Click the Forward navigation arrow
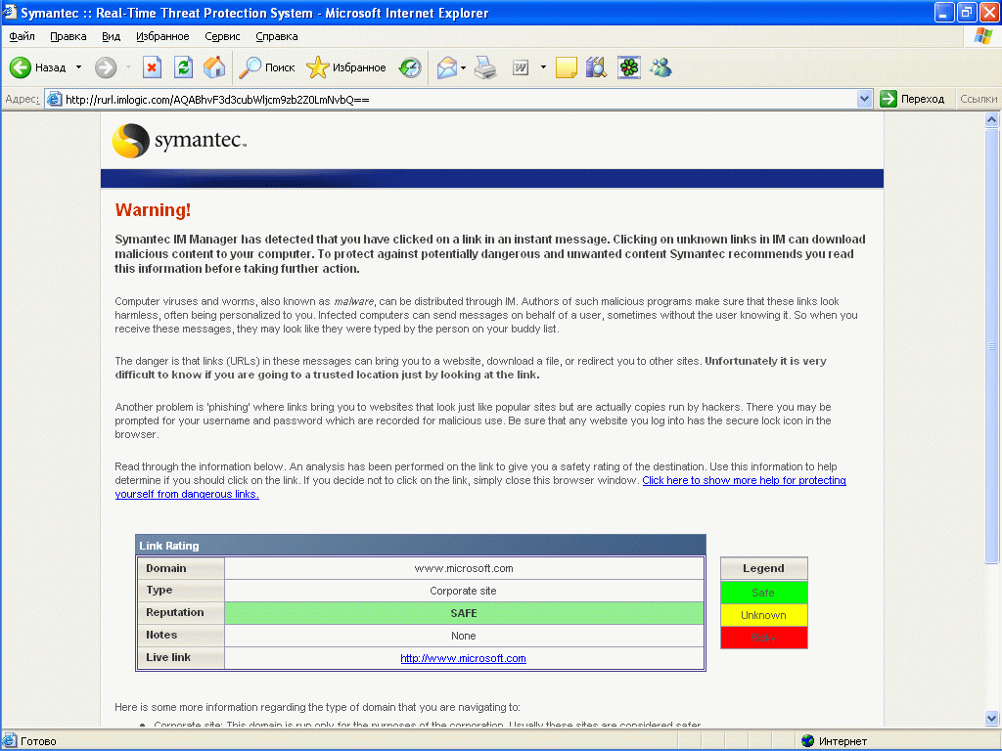The image size is (1002, 751). [x=106, y=67]
